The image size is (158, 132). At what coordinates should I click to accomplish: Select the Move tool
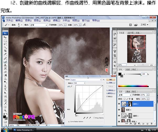tap(5, 38)
